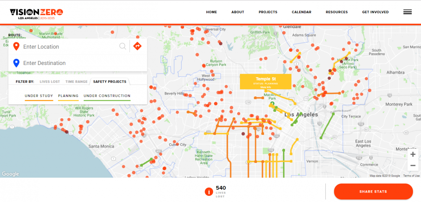Click the blue destination pin icon
This screenshot has width=421, height=202.
pos(16,63)
